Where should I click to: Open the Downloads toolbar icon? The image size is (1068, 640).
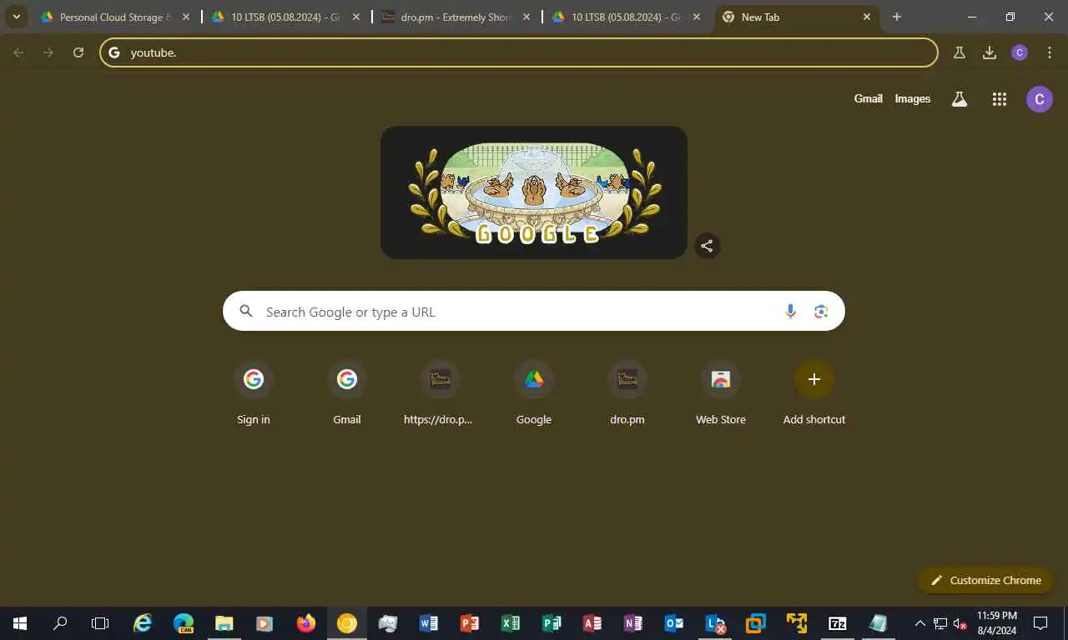point(990,52)
